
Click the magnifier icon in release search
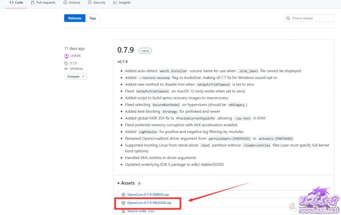(x=288, y=19)
